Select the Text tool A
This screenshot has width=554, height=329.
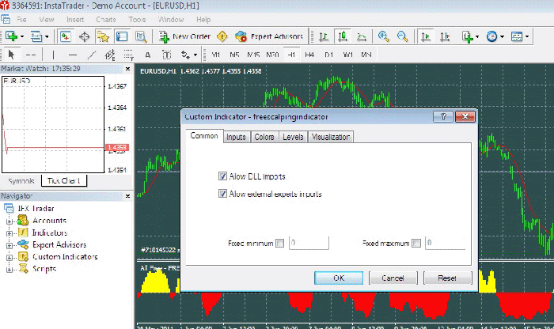point(148,55)
